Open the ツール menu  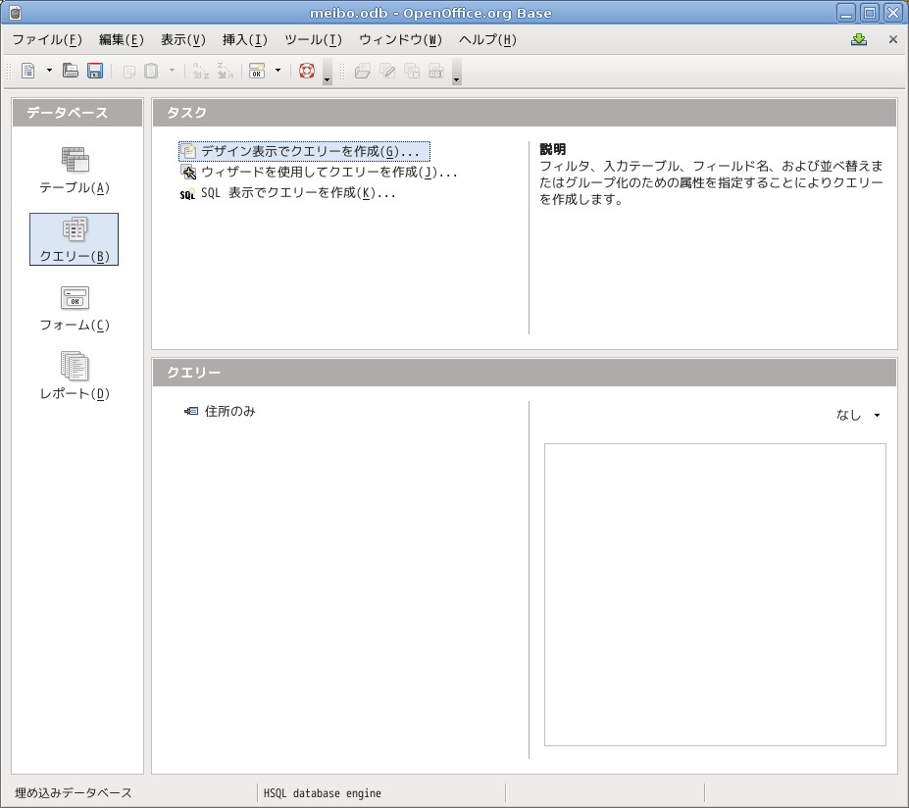point(313,40)
